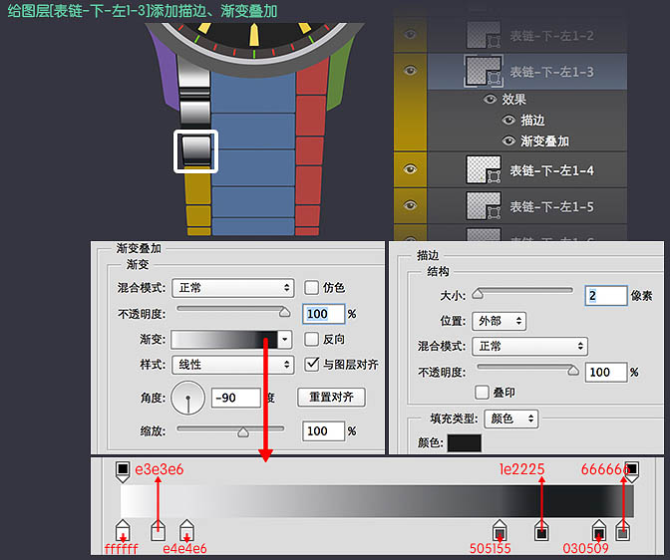670x560 pixels.
Task: Select layer thumbnail of 表链-下-左1-5
Action: [x=484, y=206]
